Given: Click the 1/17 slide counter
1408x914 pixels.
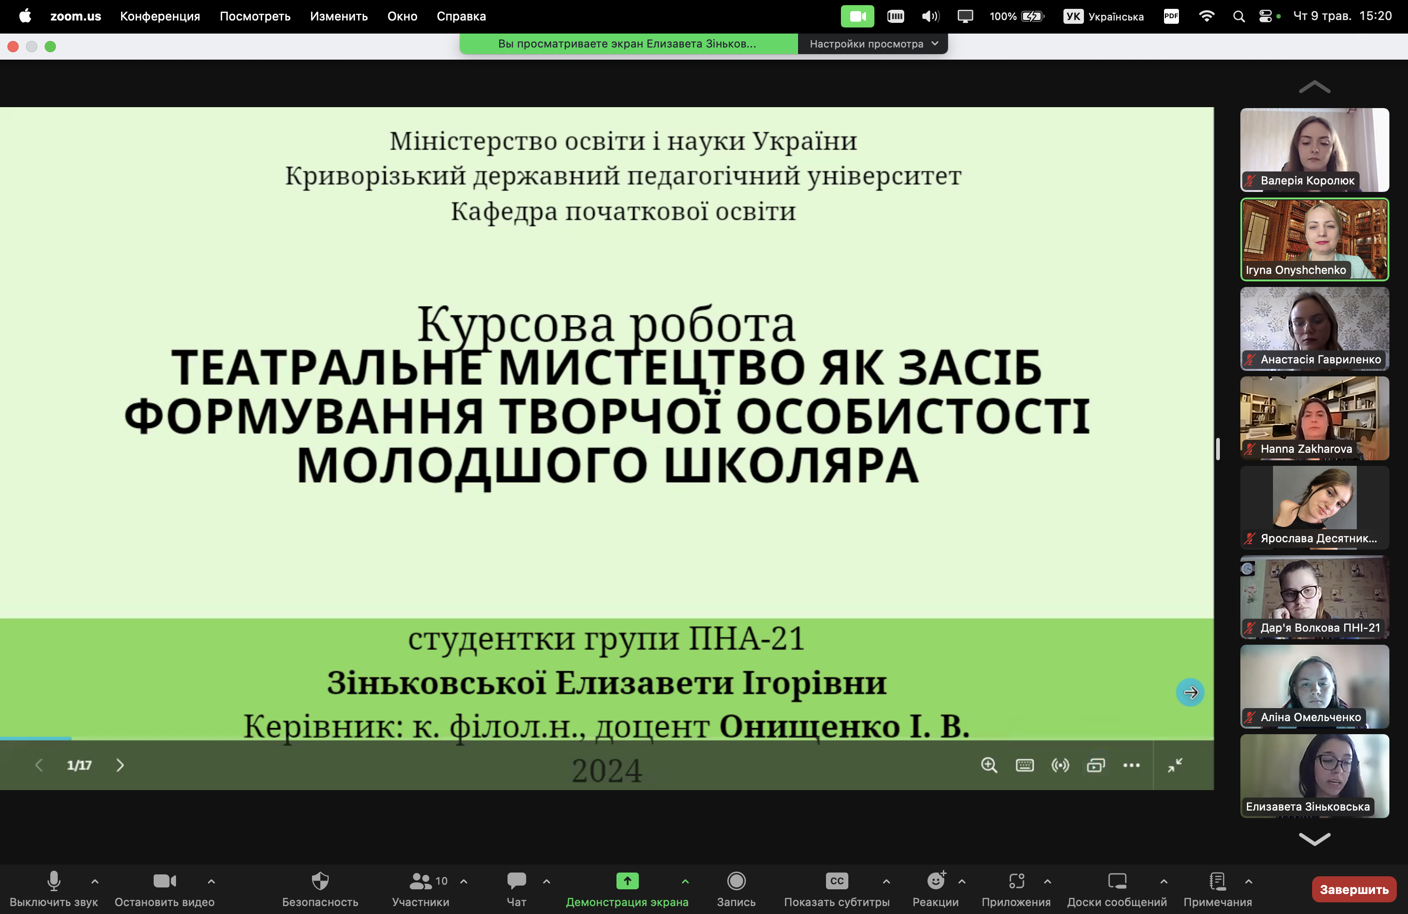Looking at the screenshot, I should pos(79,765).
